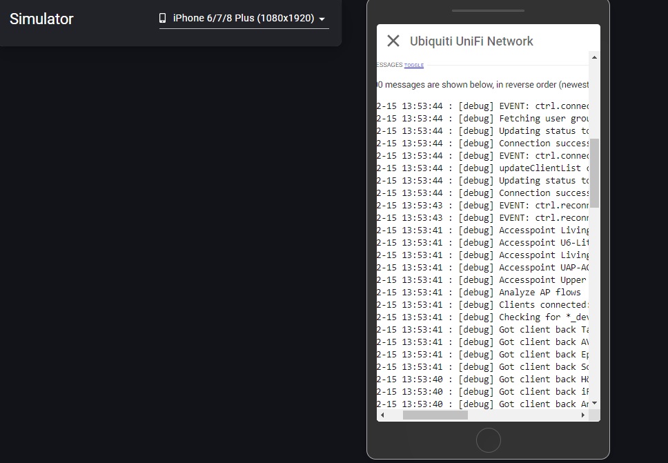The image size is (668, 463).
Task: Select the 'Checking for *_dev' log line
Action: [482, 317]
